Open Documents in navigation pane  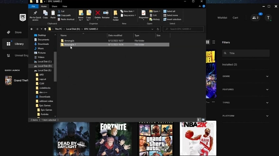43,39
